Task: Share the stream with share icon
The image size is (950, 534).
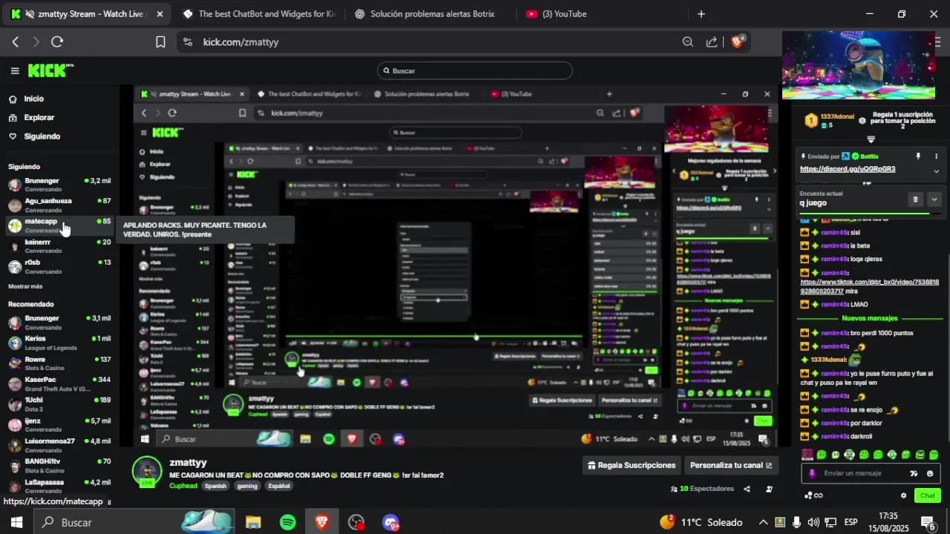Action: (x=747, y=489)
